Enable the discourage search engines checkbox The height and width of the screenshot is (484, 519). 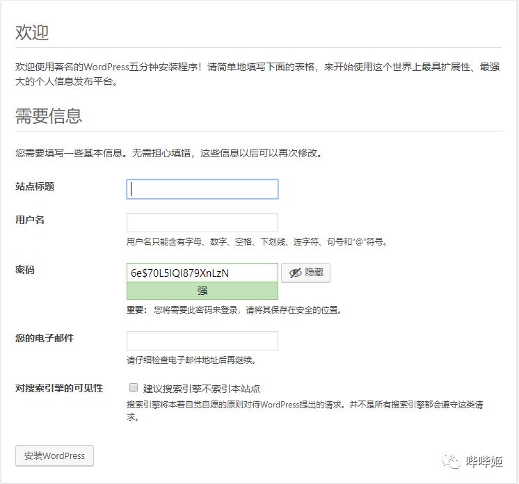tap(134, 388)
